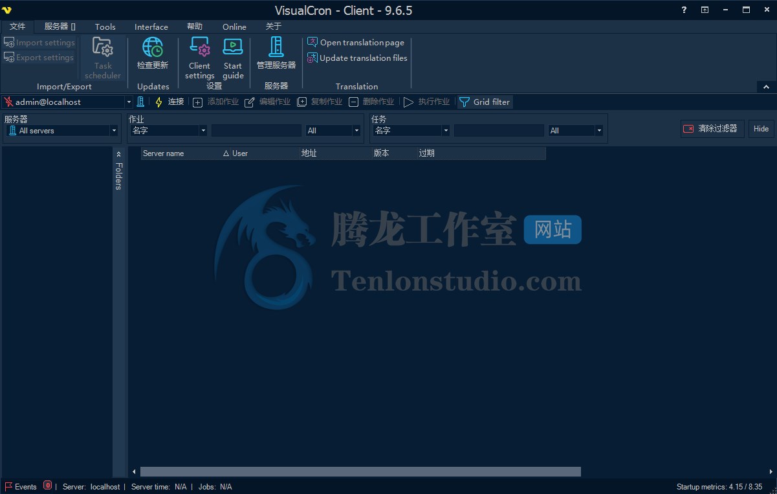
Task: Open the 文件 ribbon tab
Action: coord(17,27)
